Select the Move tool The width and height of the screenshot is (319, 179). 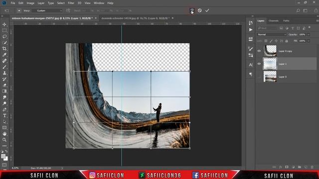coord(4,24)
